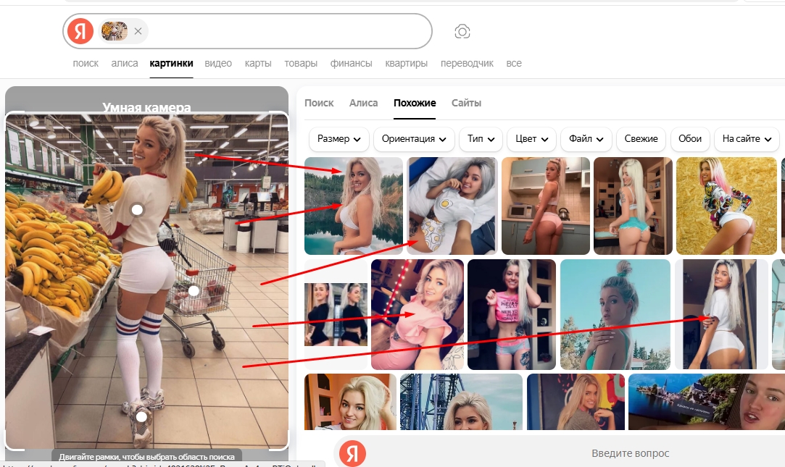
Task: Open the orange wall smiling result thumbnail
Action: [x=350, y=402]
